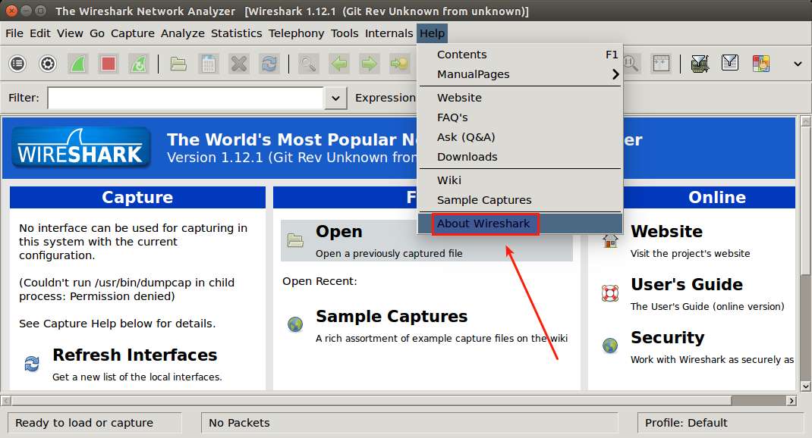Reload this capture file toolbar icon
Image resolution: width=812 pixels, height=438 pixels.
point(269,64)
